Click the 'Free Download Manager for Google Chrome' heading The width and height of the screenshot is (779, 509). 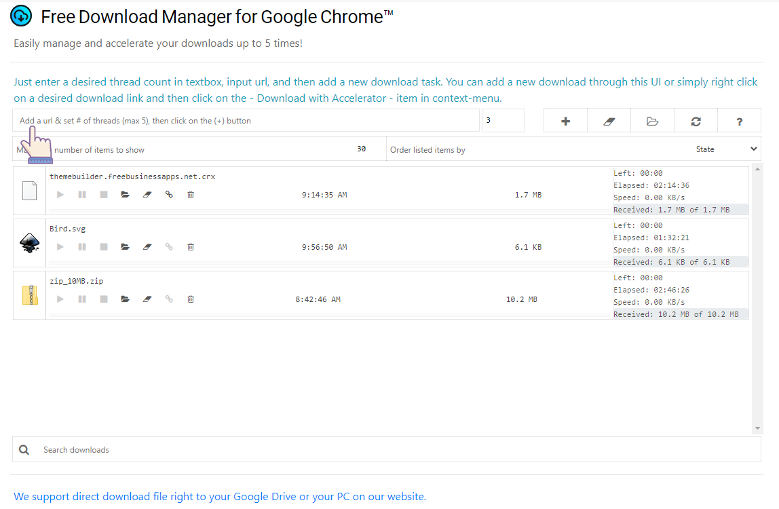pyautogui.click(x=217, y=17)
